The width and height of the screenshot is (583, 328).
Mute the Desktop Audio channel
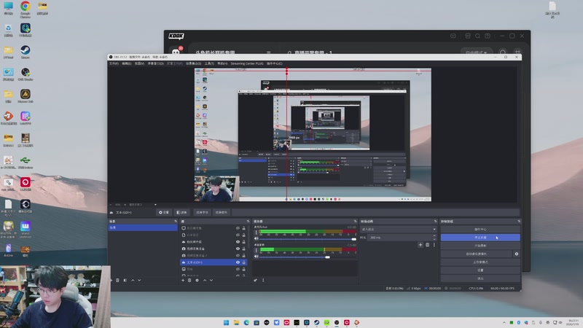(257, 257)
